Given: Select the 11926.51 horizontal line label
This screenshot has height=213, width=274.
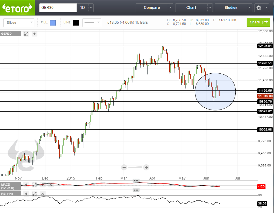Looking at the screenshot, I should [x=265, y=63].
